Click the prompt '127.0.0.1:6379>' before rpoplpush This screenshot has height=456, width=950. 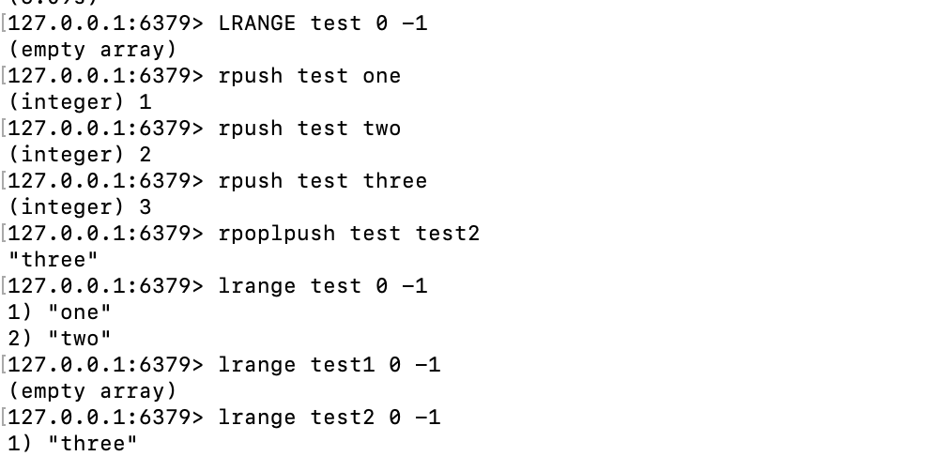pos(106,234)
